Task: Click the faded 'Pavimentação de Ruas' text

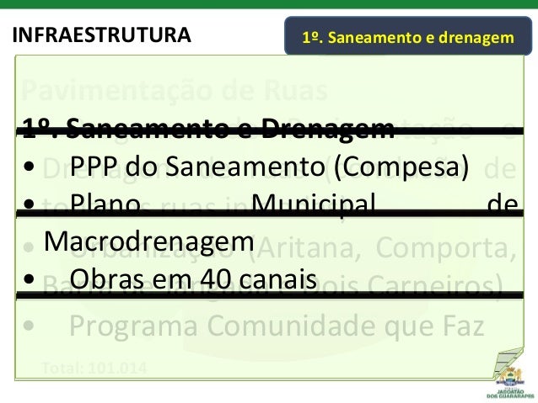Action: [175, 90]
